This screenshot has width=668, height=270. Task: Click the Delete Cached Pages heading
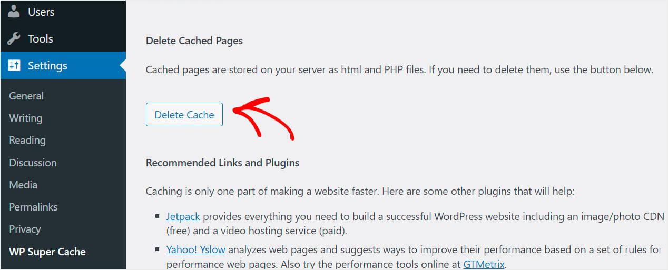click(194, 41)
